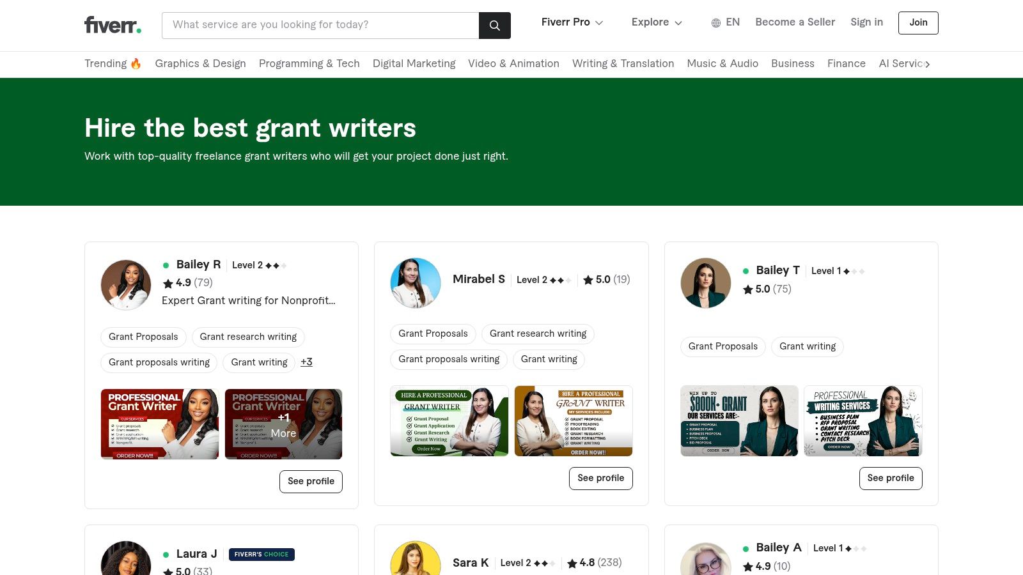Click the globe language icon
1023x575 pixels.
tap(716, 23)
